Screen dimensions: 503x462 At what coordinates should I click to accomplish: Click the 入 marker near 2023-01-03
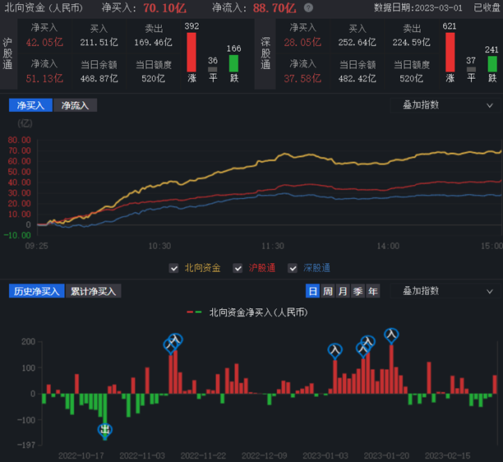pos(335,350)
